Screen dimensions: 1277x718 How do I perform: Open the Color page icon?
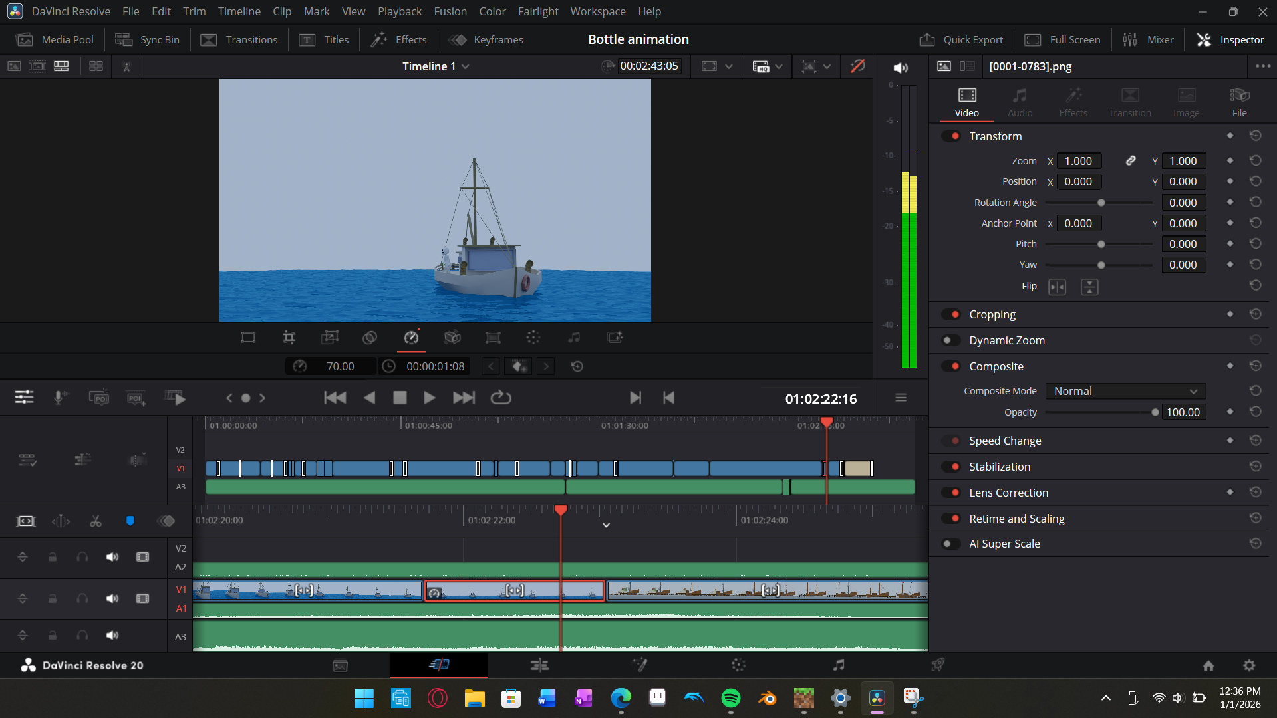coord(738,665)
